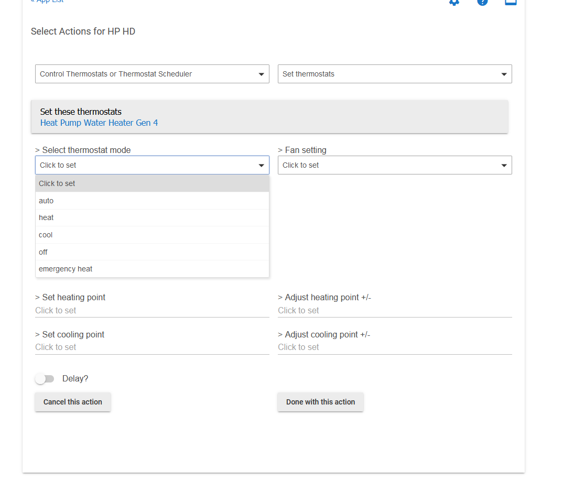Select emergency heat mode
This screenshot has height=503, width=574.
(152, 269)
